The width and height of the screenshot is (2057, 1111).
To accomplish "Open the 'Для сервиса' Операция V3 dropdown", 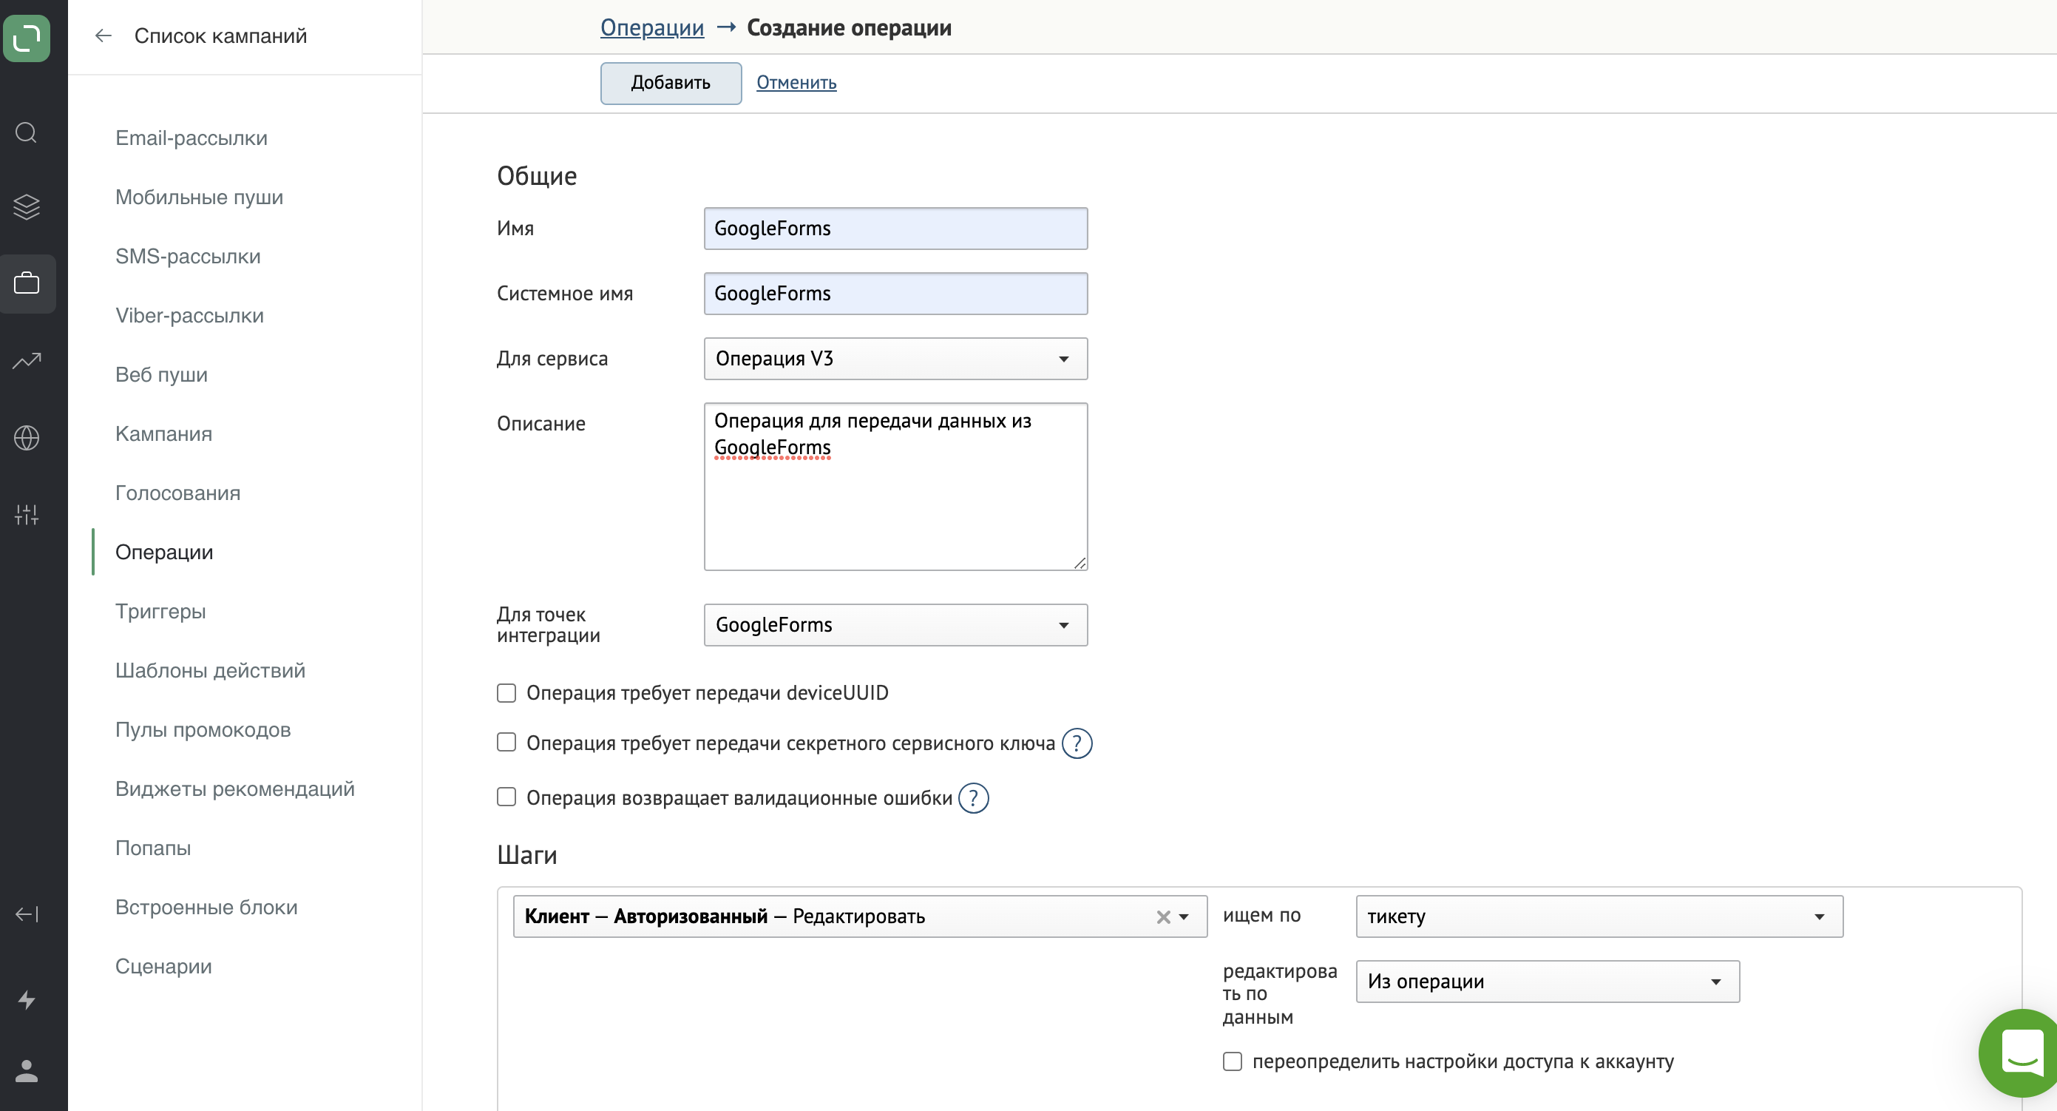I will click(895, 359).
